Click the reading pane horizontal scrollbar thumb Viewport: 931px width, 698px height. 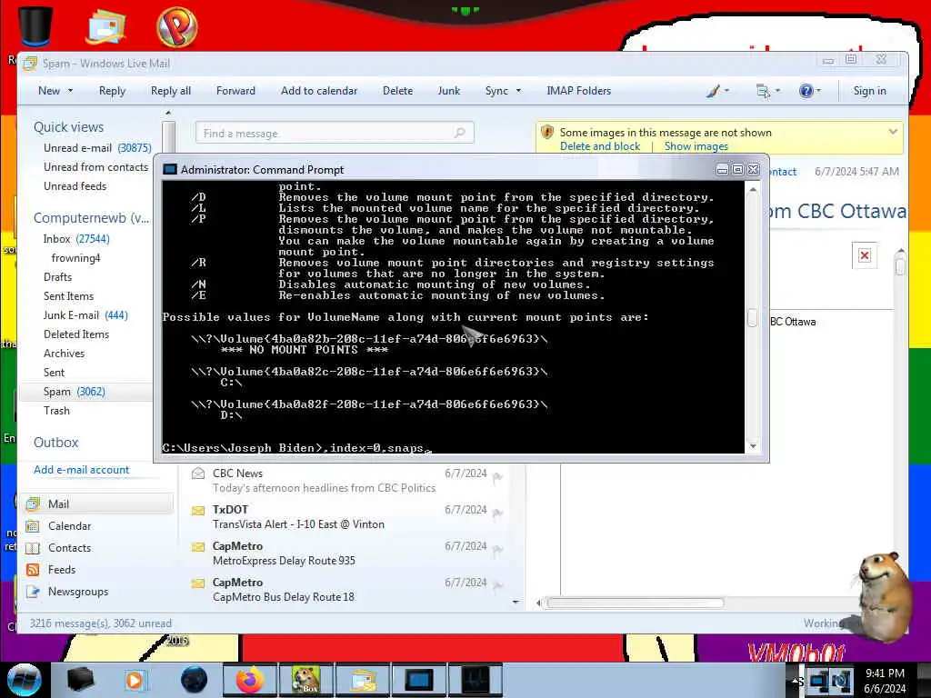point(635,603)
